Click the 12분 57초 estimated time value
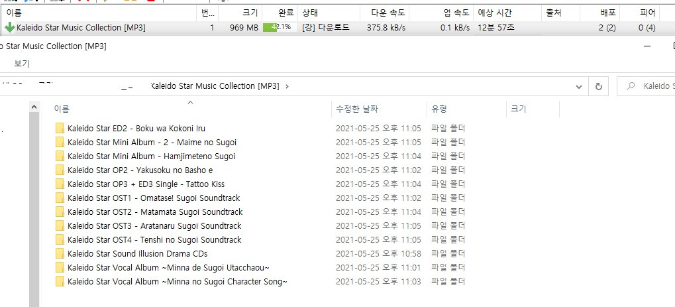The height and width of the screenshot is (307, 675). [496, 28]
